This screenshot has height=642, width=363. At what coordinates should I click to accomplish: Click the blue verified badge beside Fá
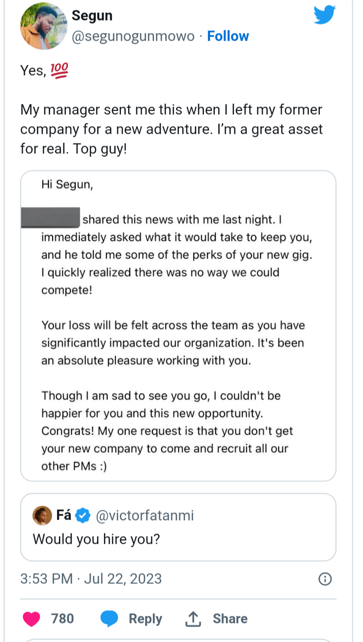pos(83,515)
